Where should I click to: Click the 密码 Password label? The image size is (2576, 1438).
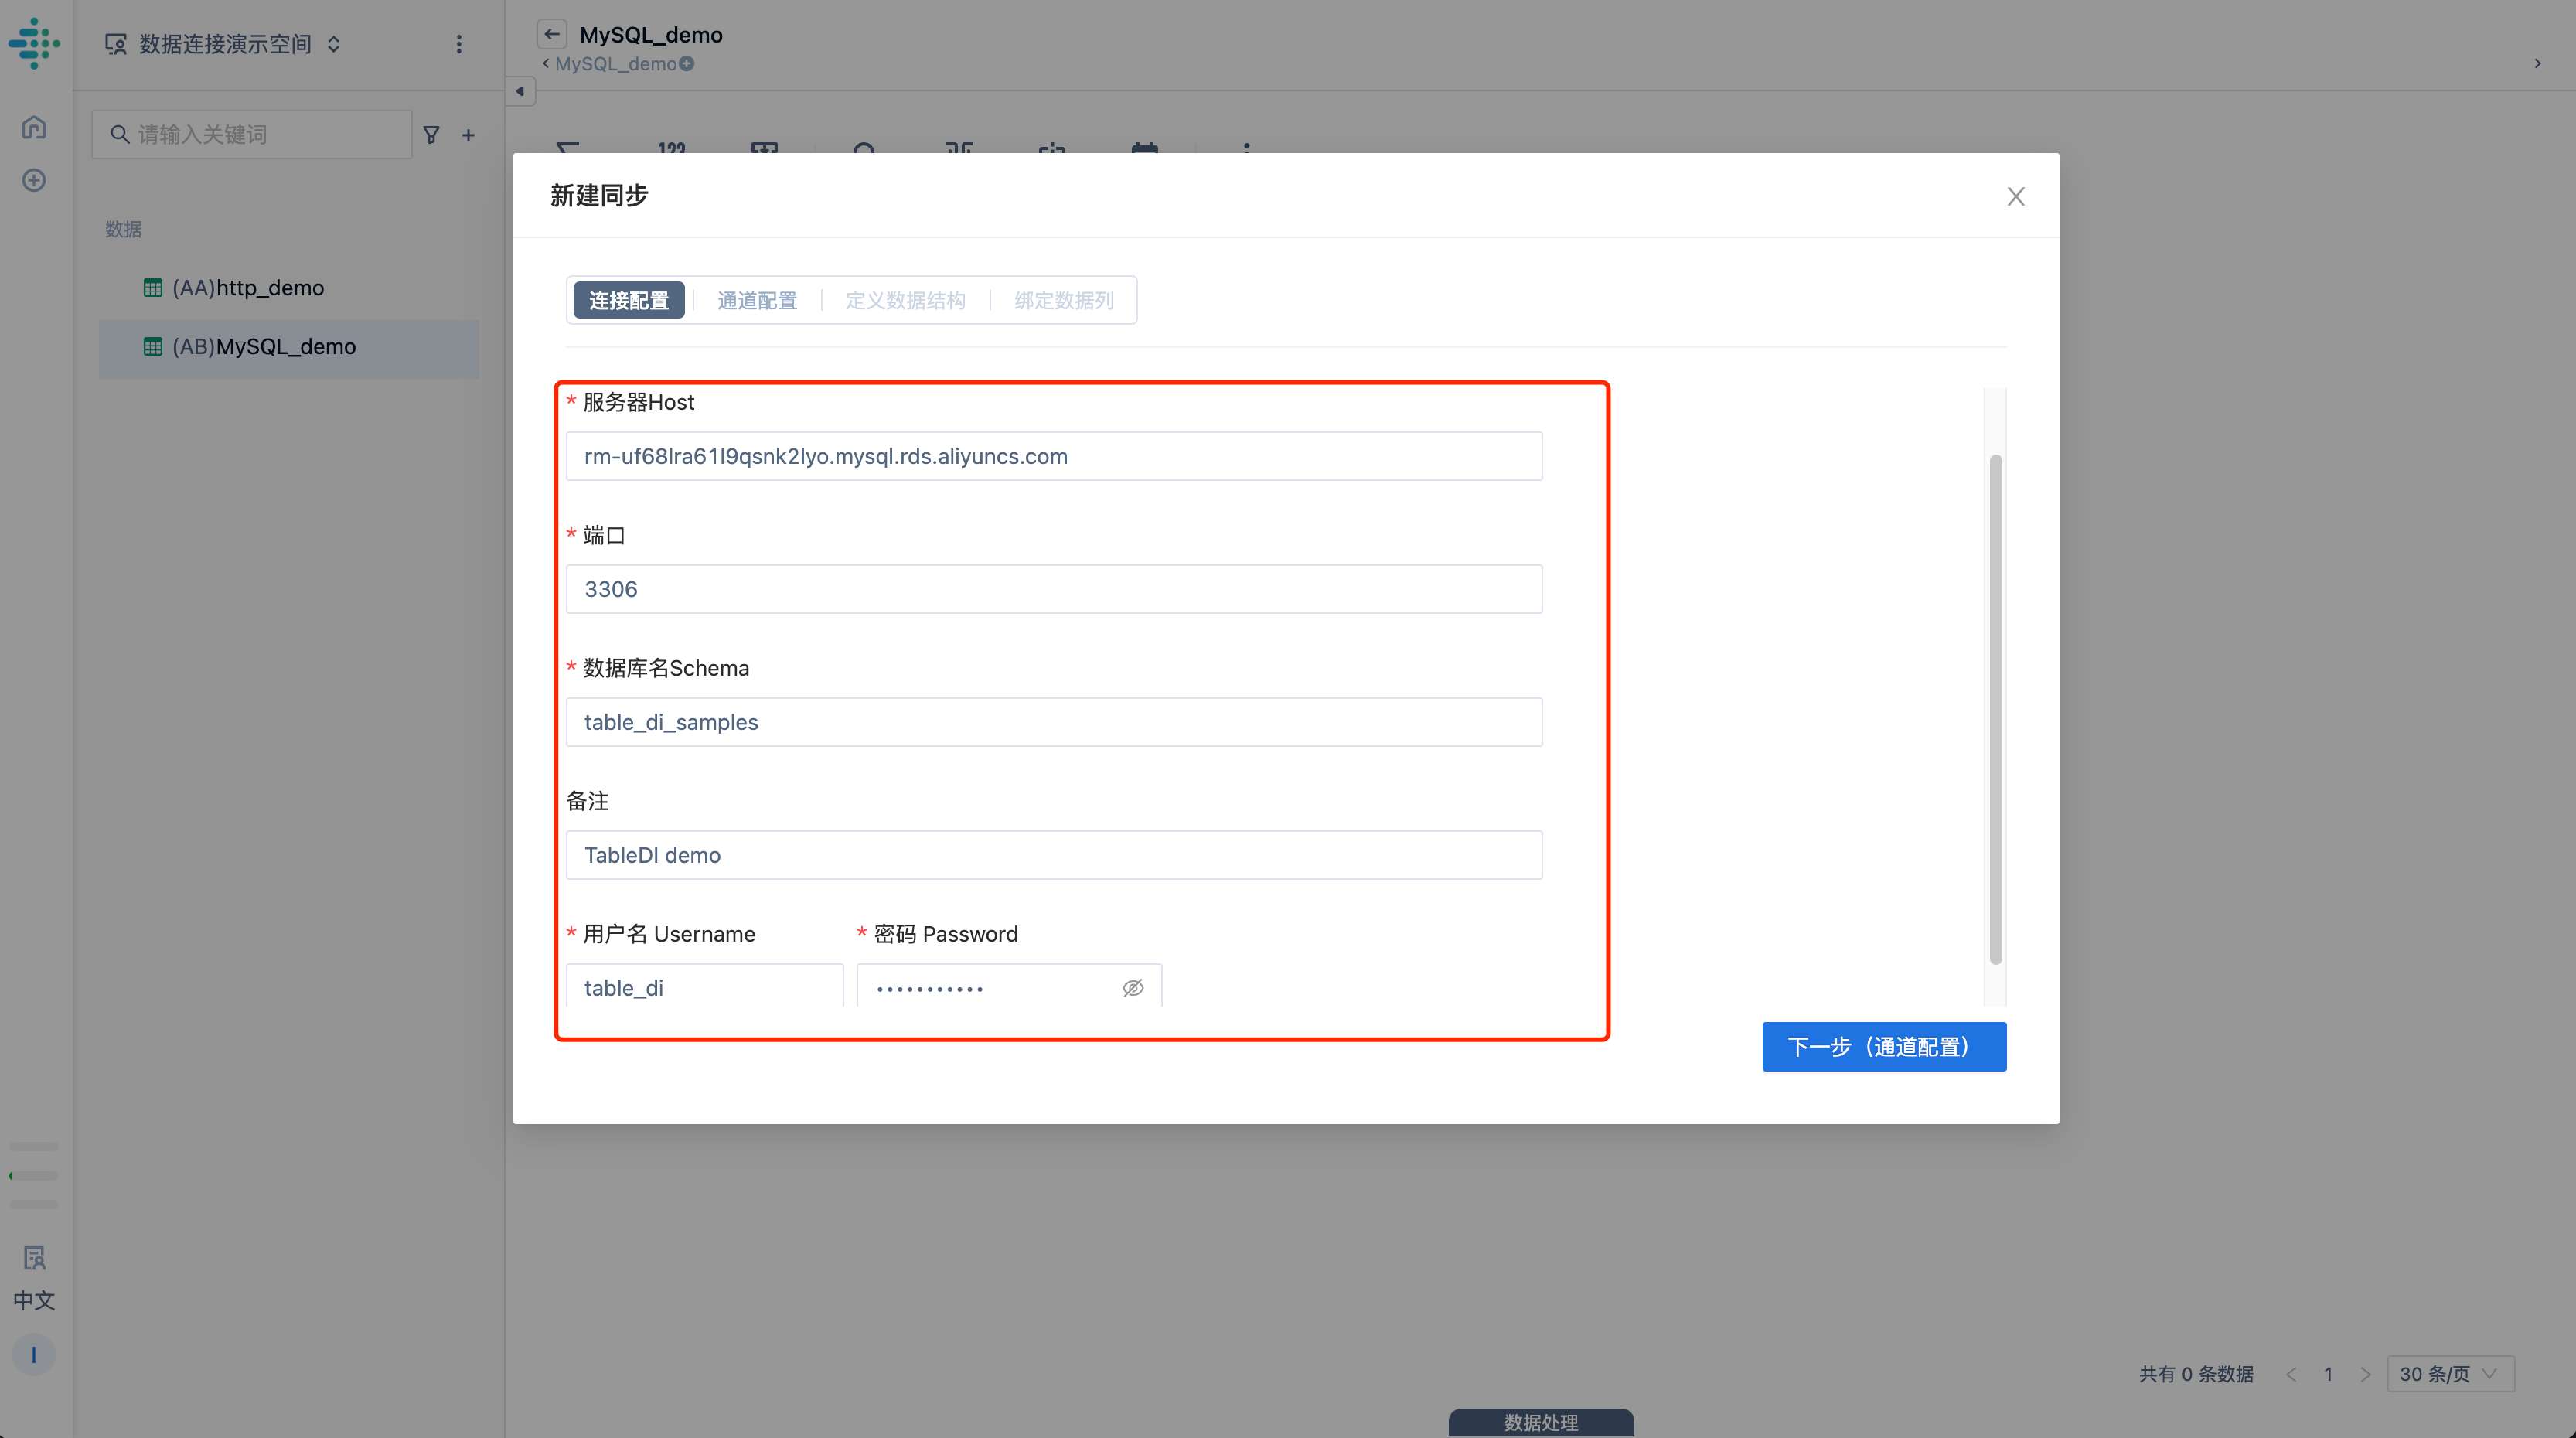(946, 934)
